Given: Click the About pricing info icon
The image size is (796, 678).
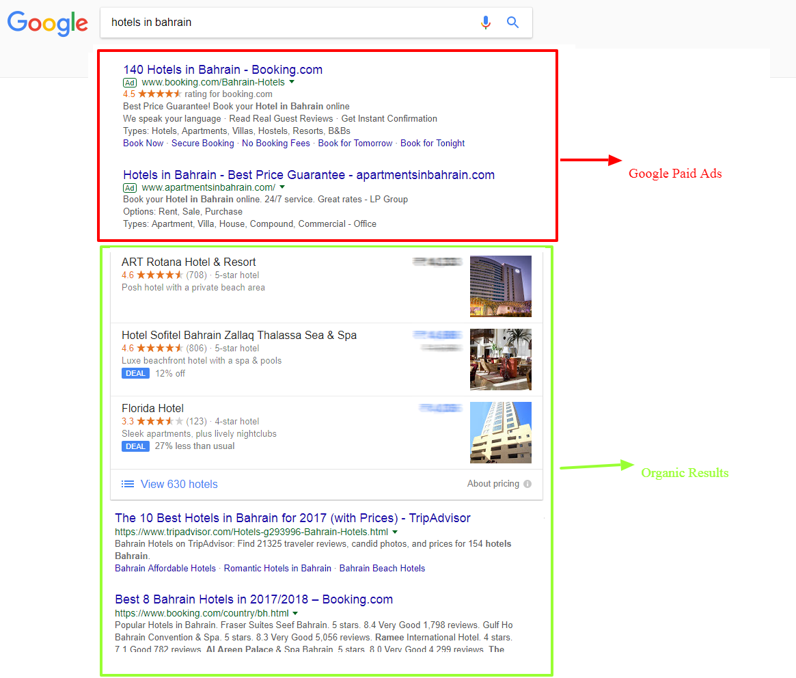Looking at the screenshot, I should [x=527, y=484].
